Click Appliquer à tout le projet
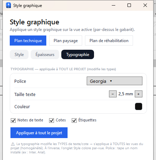The image size is (156, 160). [x=39, y=133]
